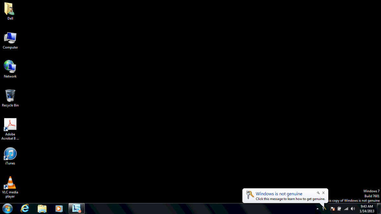Select the Network desktop icon

pyautogui.click(x=10, y=69)
